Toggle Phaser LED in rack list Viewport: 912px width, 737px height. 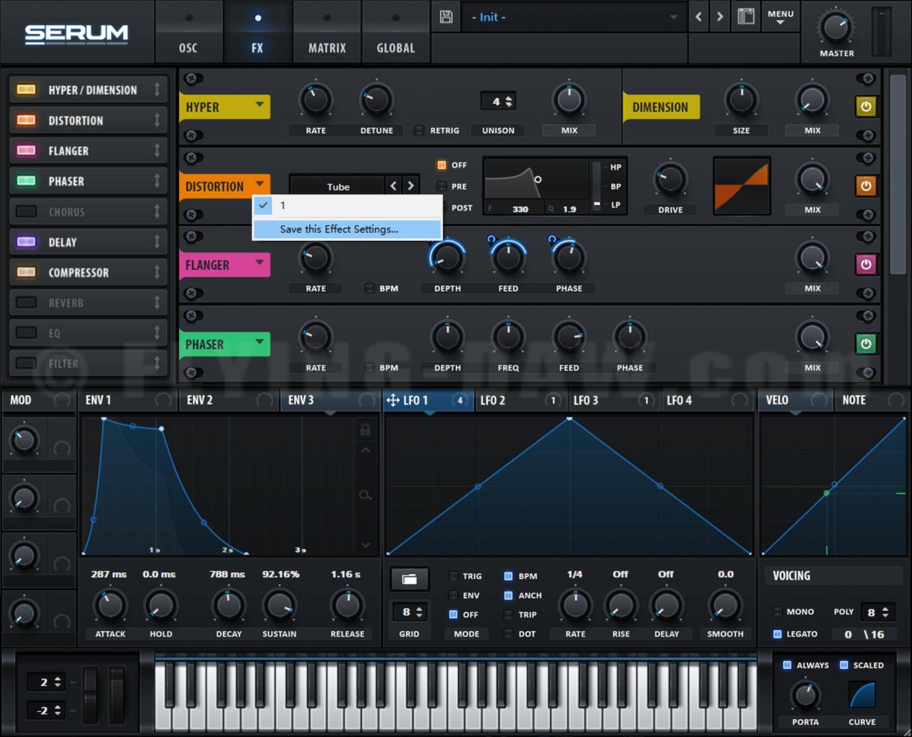pos(26,180)
